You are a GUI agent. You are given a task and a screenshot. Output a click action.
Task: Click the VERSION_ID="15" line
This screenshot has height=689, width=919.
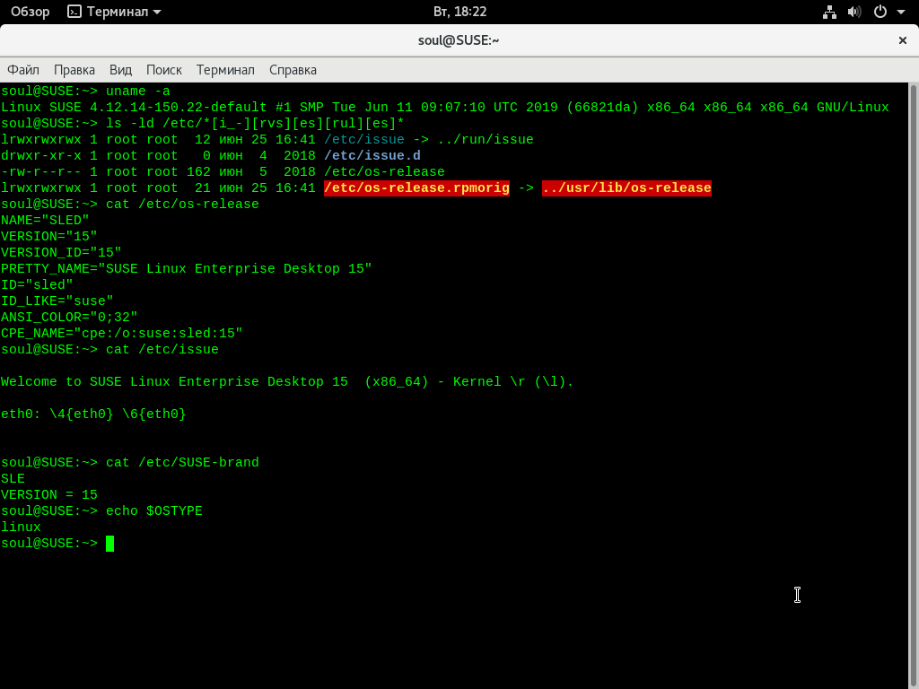click(61, 252)
